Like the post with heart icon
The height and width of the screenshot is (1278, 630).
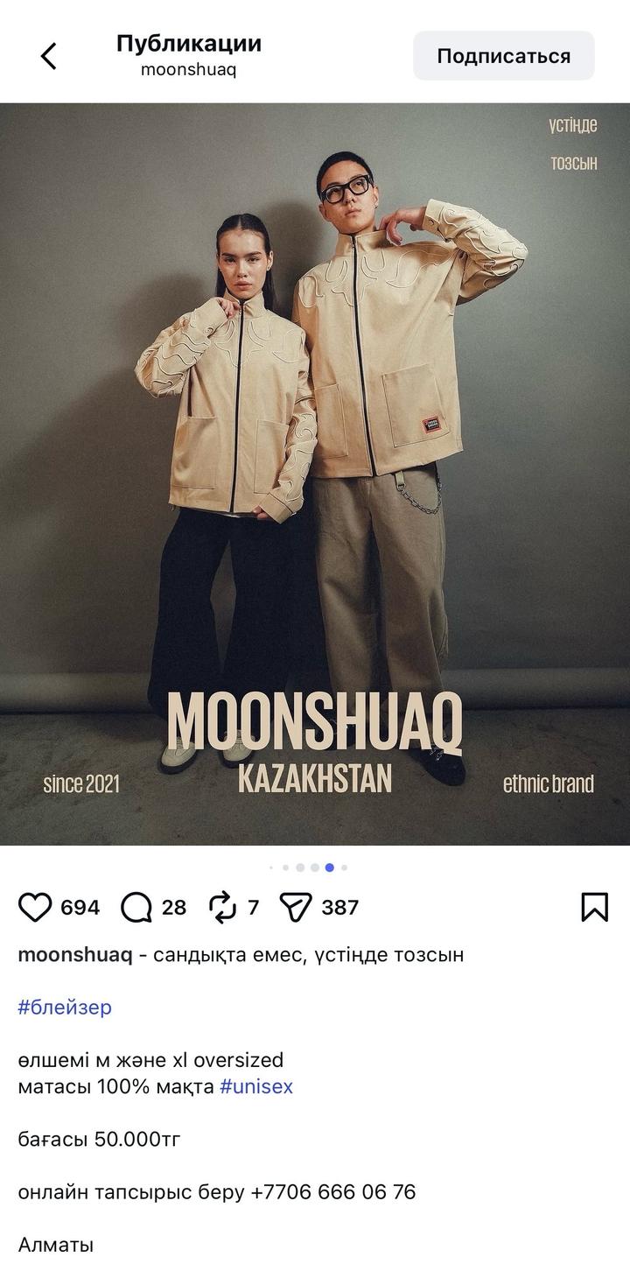(35, 907)
